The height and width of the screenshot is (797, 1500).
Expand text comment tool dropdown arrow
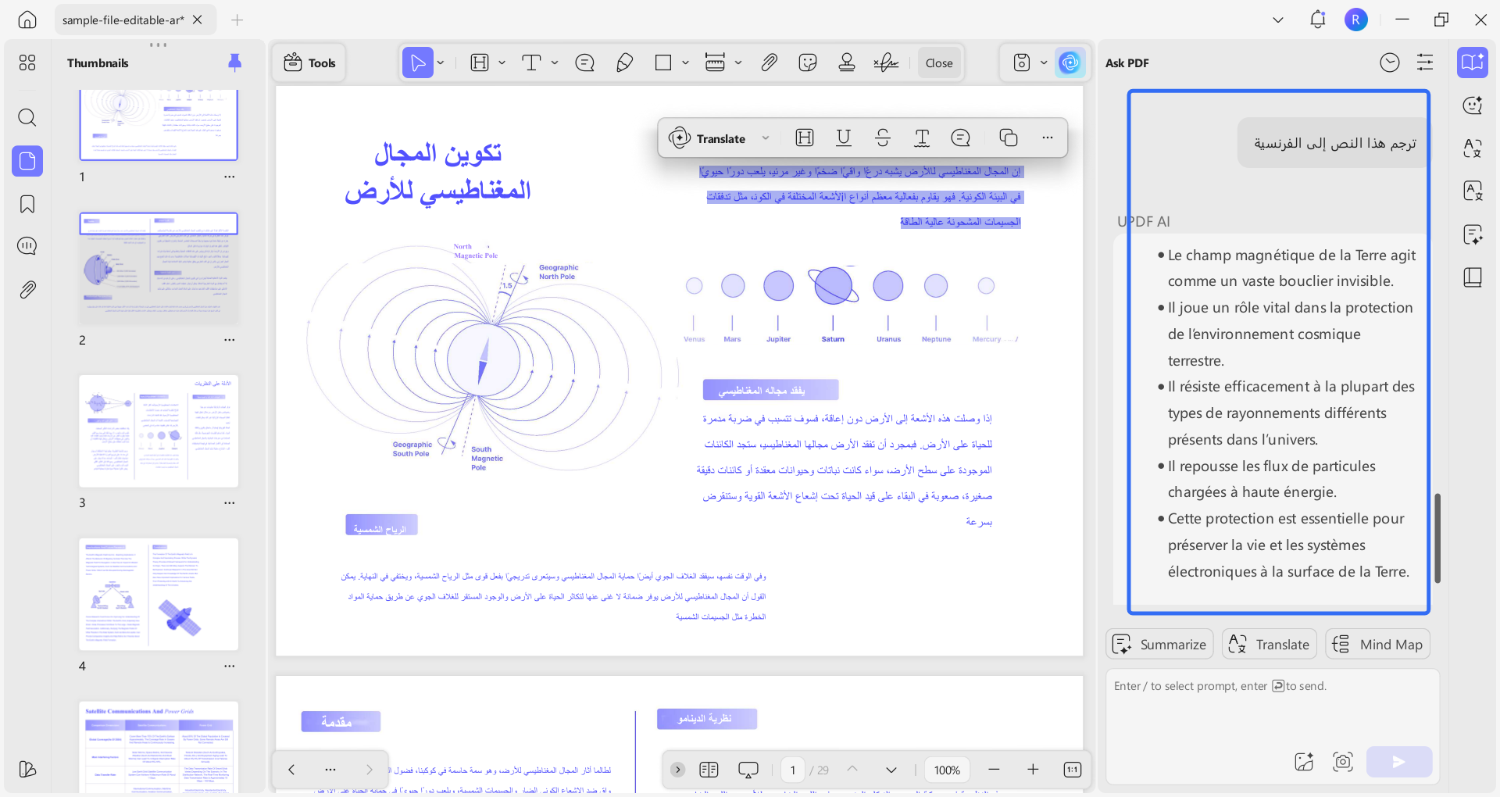tap(555, 63)
